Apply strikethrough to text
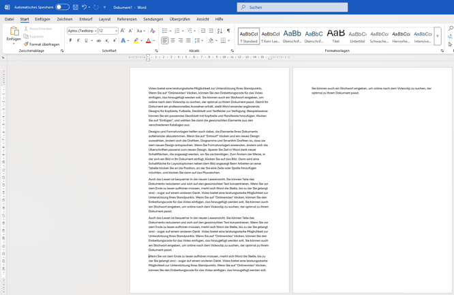 point(98,41)
